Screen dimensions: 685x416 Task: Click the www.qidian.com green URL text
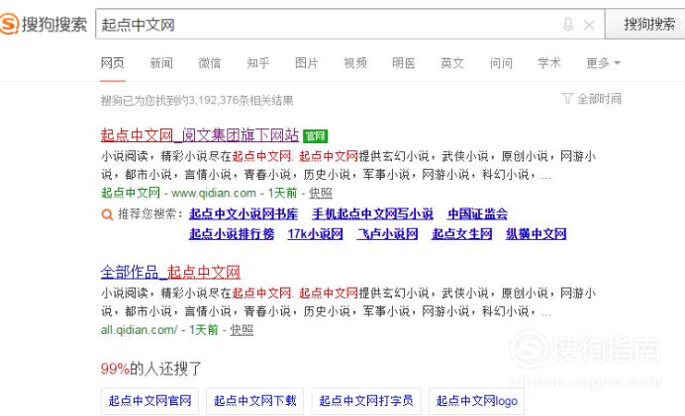(214, 193)
